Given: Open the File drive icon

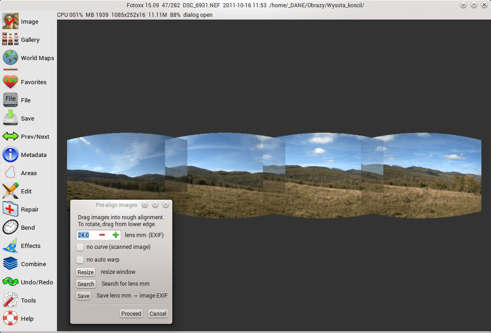Looking at the screenshot, I should pyautogui.click(x=10, y=100).
